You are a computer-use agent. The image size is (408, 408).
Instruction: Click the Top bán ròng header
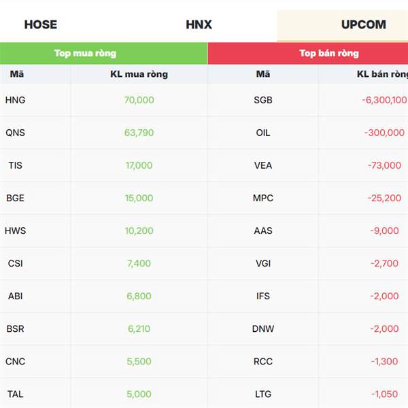pyautogui.click(x=329, y=53)
